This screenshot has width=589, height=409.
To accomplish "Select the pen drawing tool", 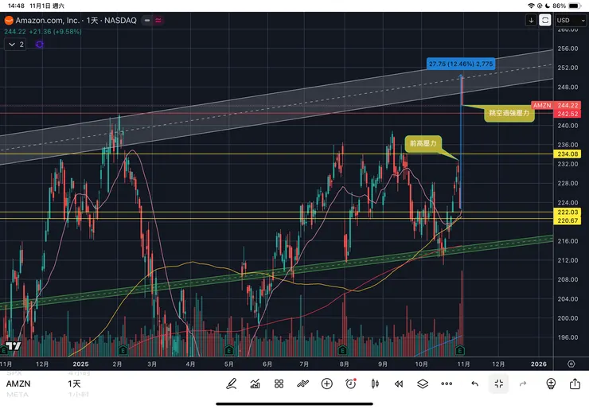I will coord(231,384).
